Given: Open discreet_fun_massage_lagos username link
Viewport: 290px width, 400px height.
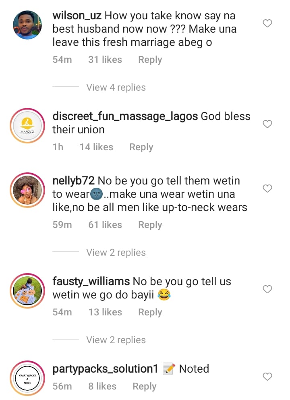Looking at the screenshot, I should pyautogui.click(x=125, y=116).
